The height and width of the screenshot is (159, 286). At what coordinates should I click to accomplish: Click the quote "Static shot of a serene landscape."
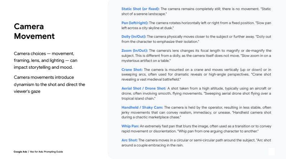(x=144, y=14)
